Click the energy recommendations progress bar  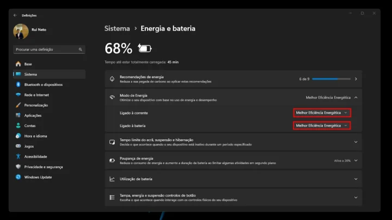tap(331, 79)
